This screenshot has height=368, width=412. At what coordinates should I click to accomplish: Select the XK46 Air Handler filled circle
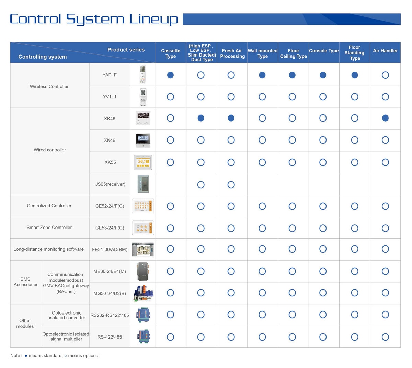pyautogui.click(x=385, y=118)
